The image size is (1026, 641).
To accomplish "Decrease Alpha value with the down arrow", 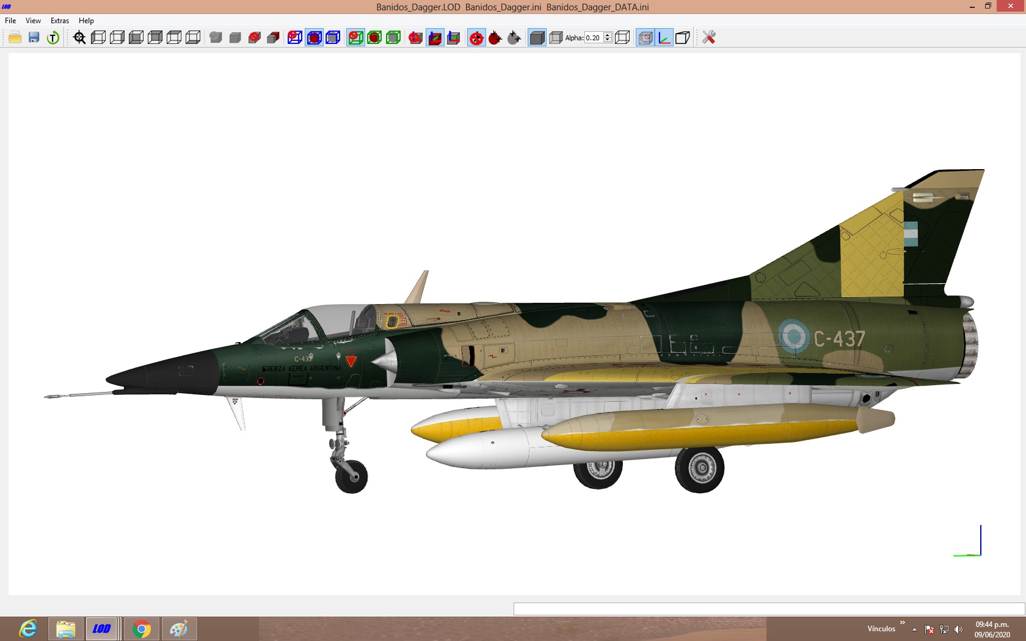I will pyautogui.click(x=607, y=40).
